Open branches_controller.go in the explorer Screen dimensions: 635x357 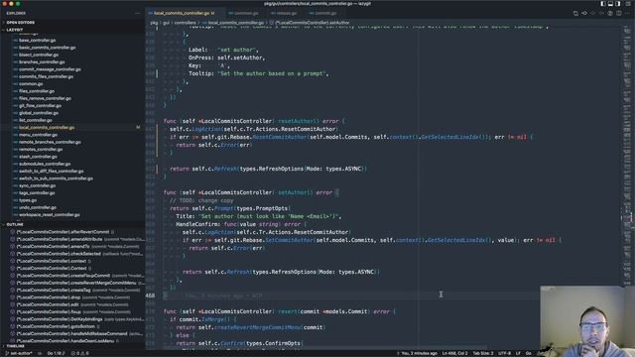42,62
